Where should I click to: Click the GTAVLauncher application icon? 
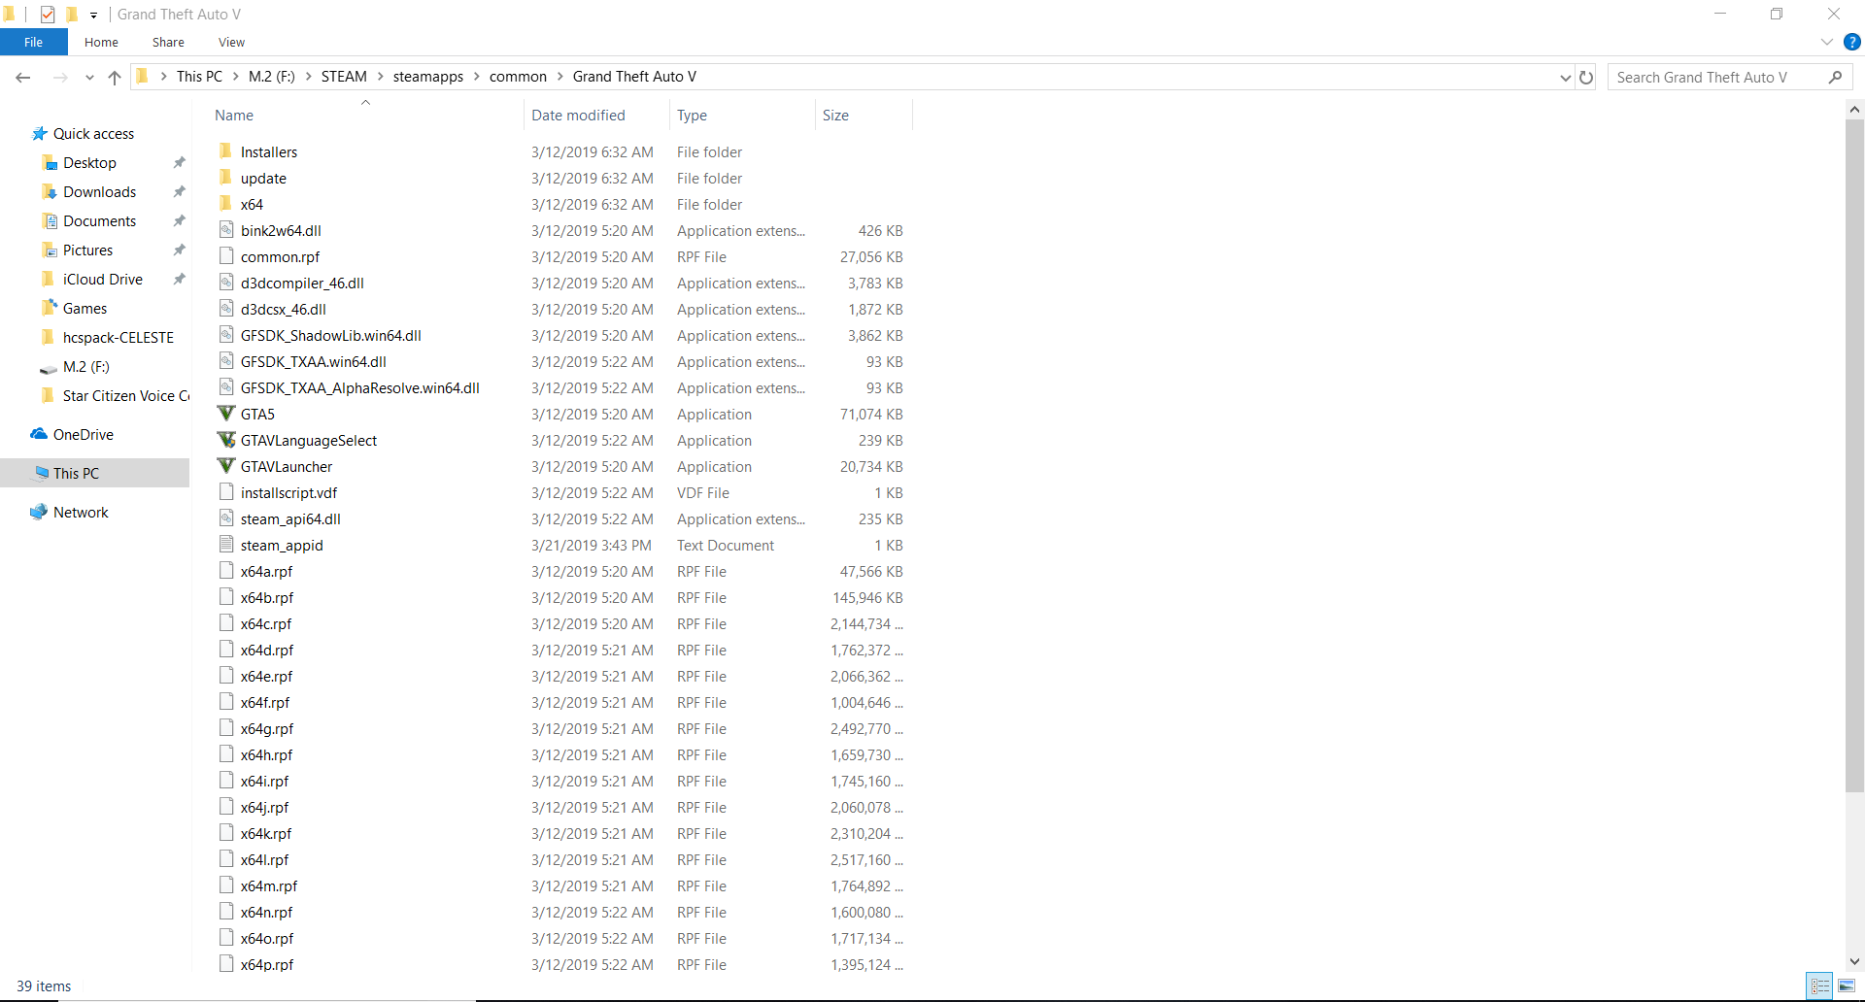coord(226,466)
